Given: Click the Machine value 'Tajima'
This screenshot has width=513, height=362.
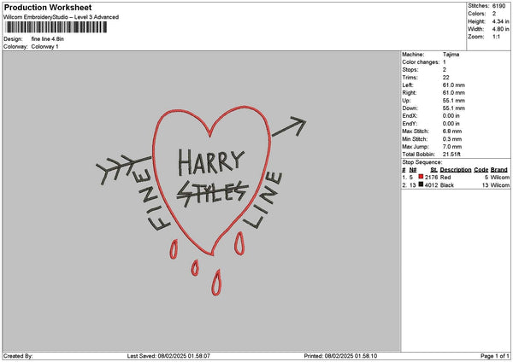Looking at the screenshot, I should [x=451, y=55].
